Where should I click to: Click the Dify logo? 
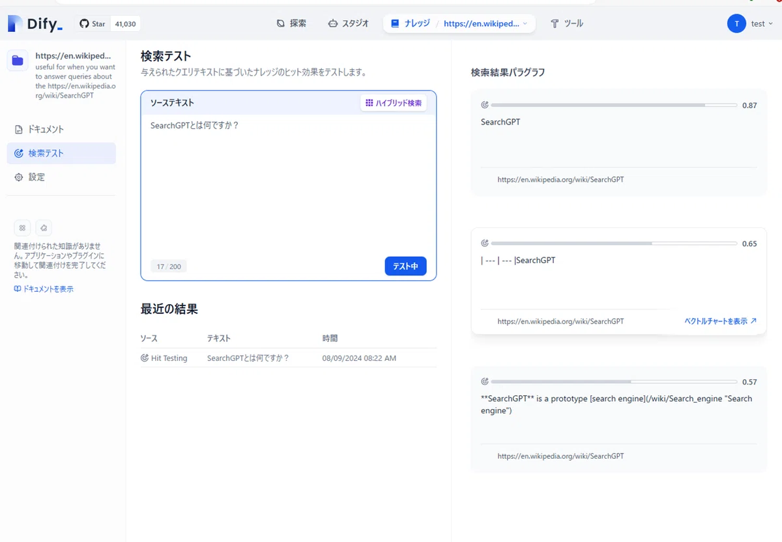click(35, 24)
